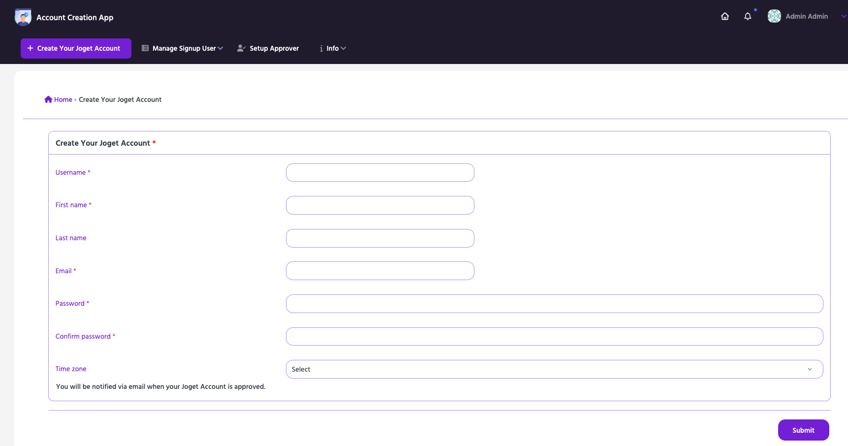The height and width of the screenshot is (446, 848).
Task: Follow the Home breadcrumb link
Action: 63,99
